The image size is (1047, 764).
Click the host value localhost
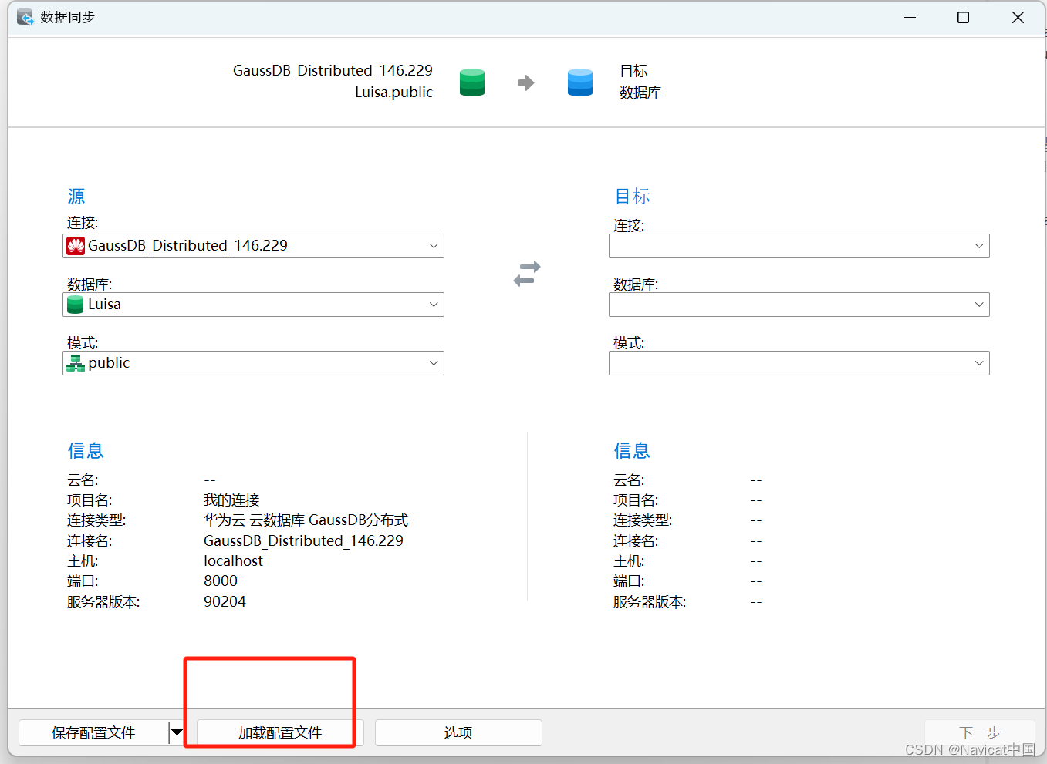point(233,560)
